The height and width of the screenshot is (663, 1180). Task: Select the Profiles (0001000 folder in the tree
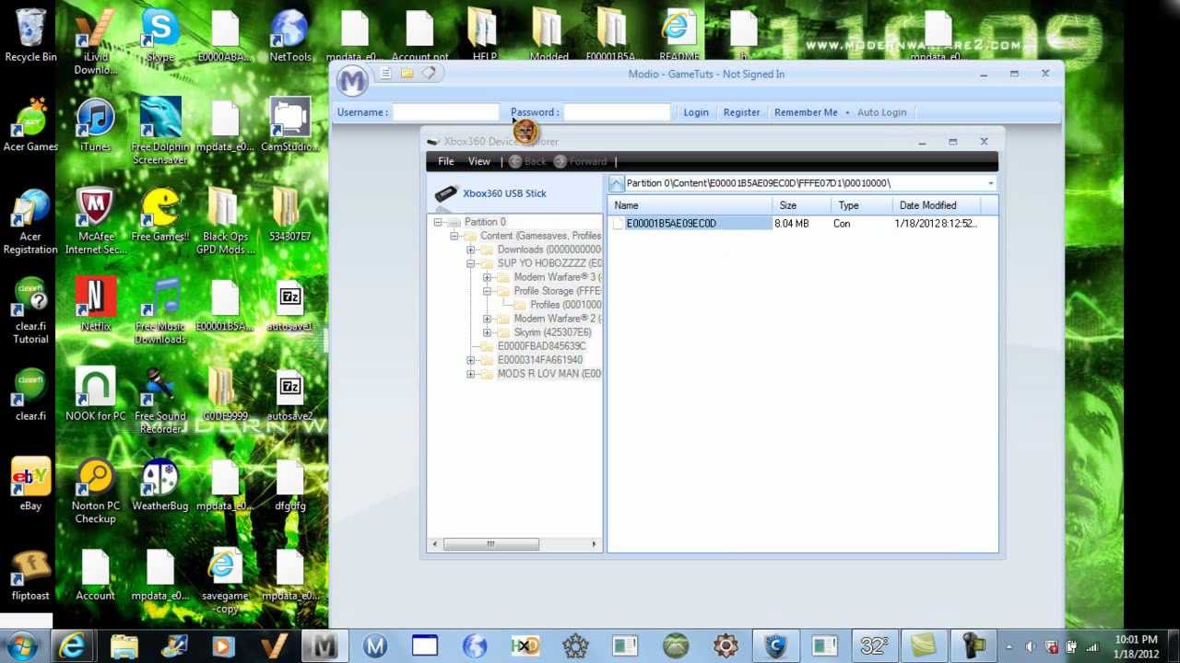(x=565, y=305)
